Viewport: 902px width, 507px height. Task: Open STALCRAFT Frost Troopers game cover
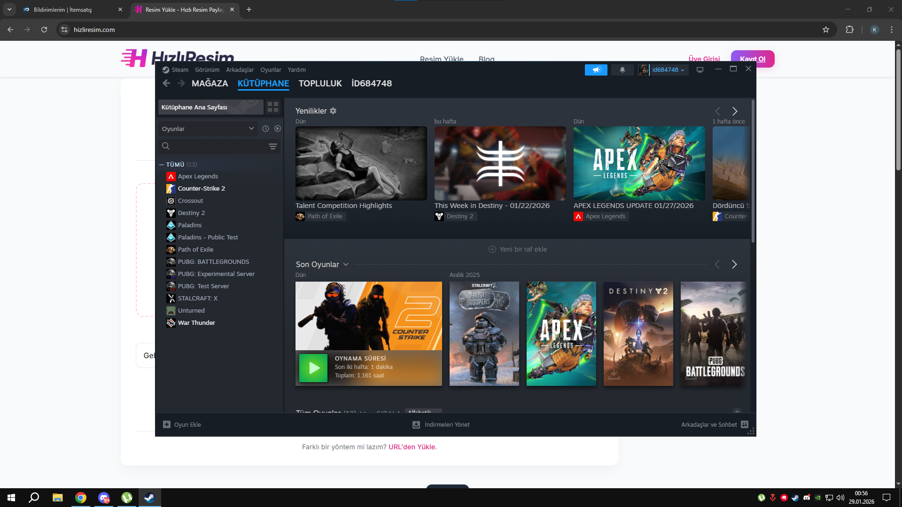click(x=484, y=334)
